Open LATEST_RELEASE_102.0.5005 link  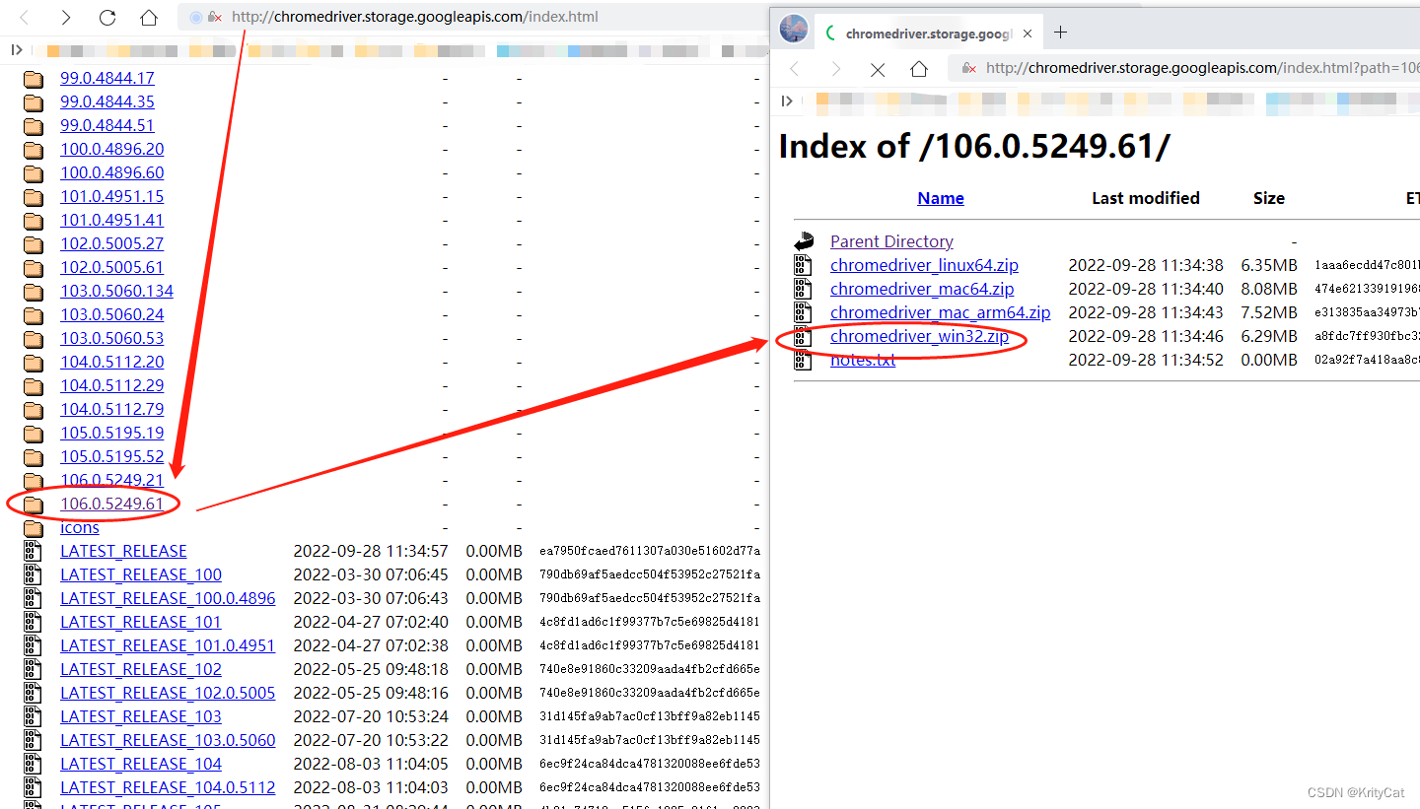point(168,693)
